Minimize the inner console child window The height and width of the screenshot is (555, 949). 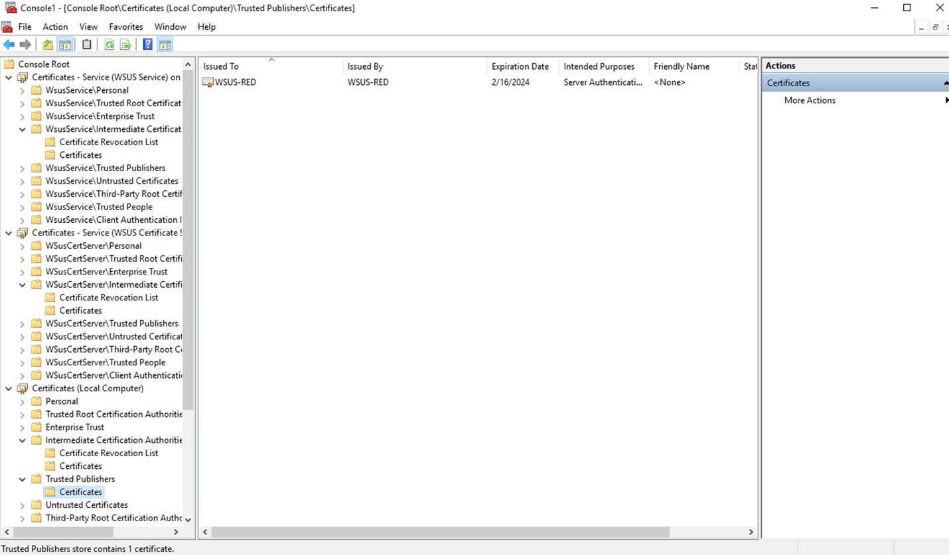tap(921, 27)
